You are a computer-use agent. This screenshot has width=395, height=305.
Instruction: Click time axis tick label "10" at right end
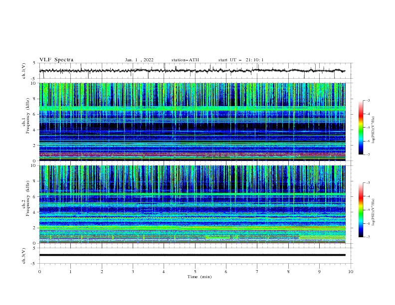(351, 272)
